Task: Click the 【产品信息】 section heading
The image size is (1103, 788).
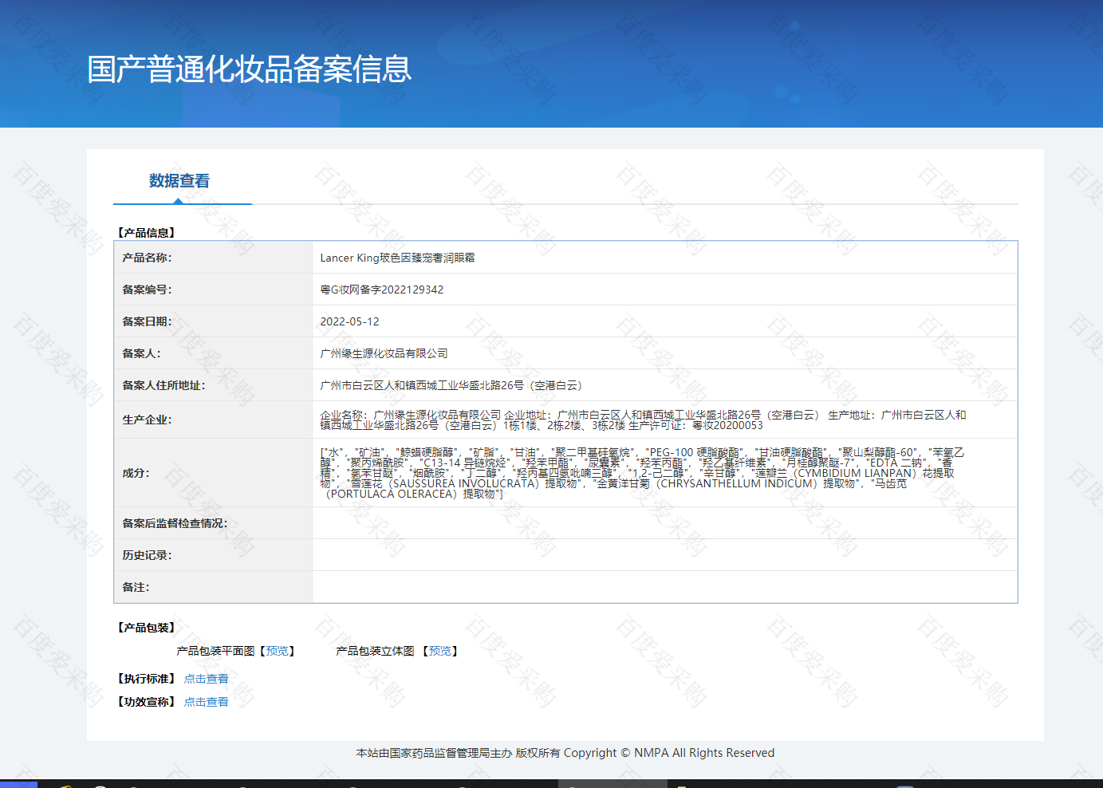Action: click(x=146, y=233)
